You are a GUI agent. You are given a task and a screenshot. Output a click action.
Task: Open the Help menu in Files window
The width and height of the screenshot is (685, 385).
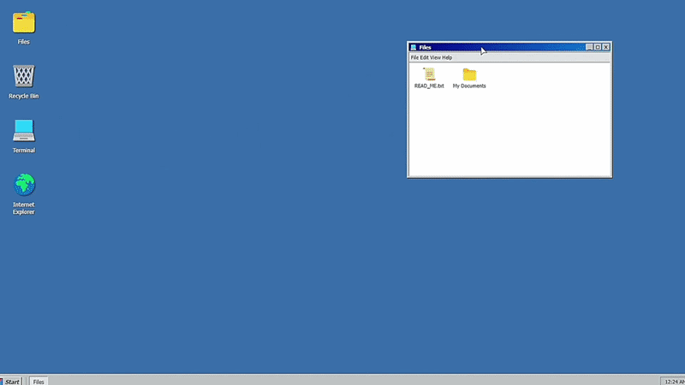coord(447,57)
